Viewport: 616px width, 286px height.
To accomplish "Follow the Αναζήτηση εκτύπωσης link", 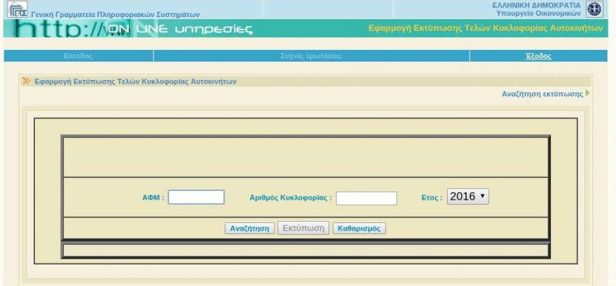I will [542, 94].
